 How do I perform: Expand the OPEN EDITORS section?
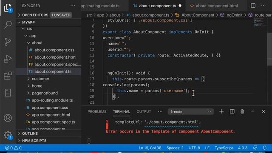tap(48, 15)
